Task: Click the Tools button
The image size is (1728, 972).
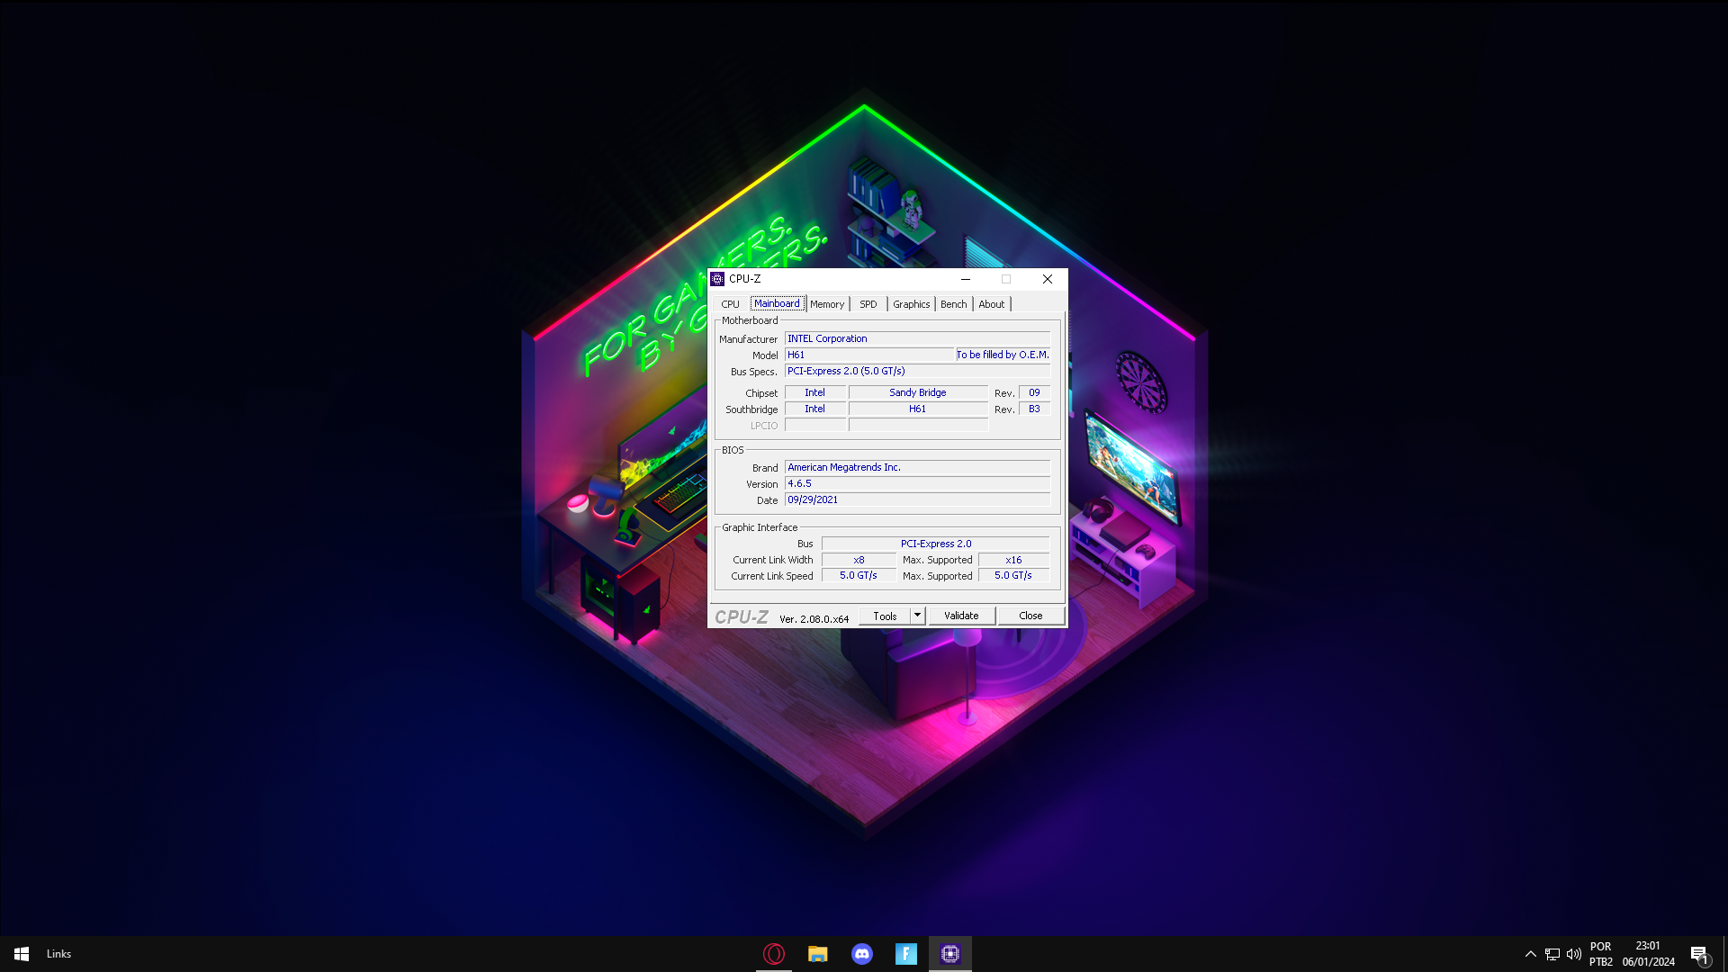Action: click(885, 616)
